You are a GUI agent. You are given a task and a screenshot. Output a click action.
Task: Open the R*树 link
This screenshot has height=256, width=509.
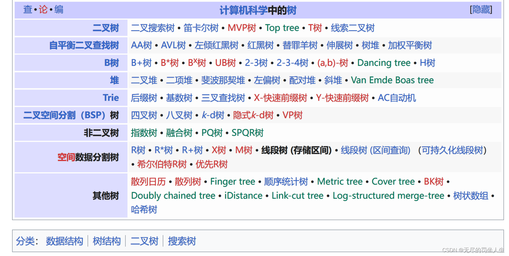click(x=164, y=150)
